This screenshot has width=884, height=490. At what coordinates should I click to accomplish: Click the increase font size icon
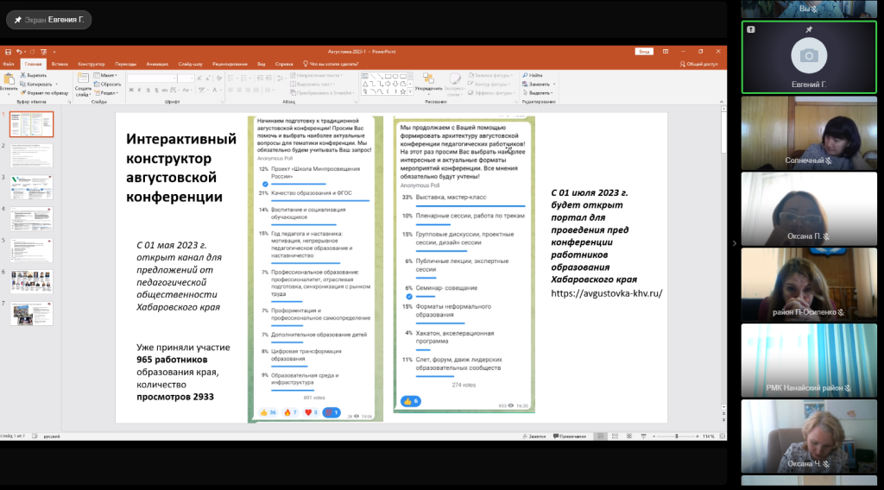[x=199, y=79]
